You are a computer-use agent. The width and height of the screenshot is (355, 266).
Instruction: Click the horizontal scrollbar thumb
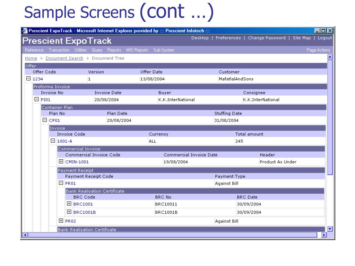tap(173, 235)
